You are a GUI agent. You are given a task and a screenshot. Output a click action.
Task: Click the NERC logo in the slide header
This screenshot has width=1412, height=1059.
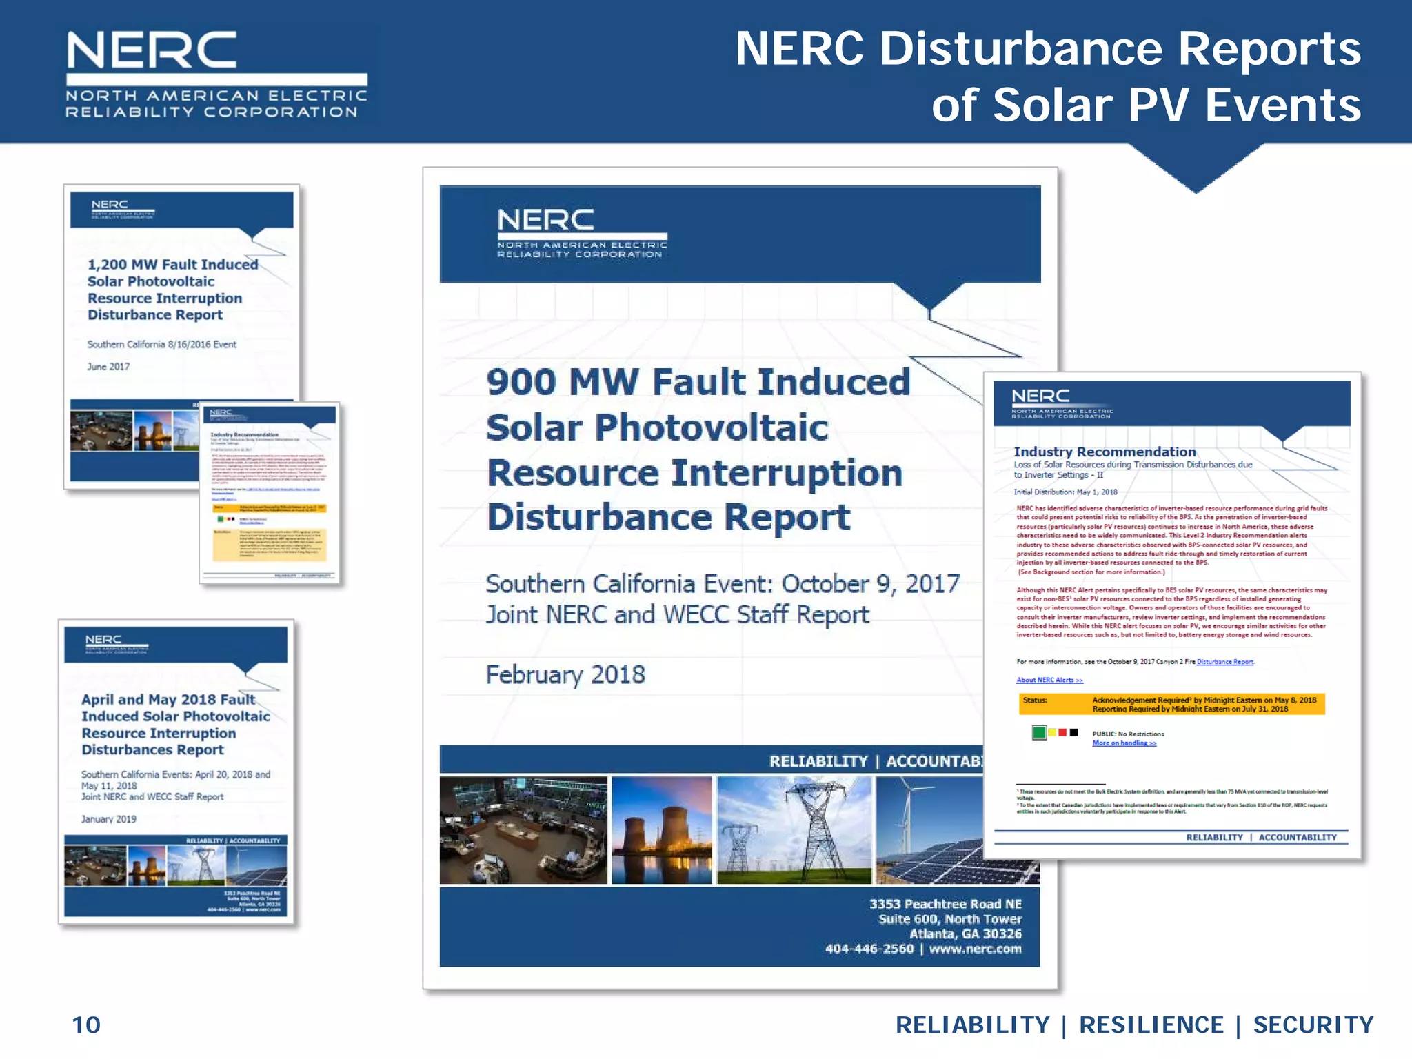click(x=216, y=74)
